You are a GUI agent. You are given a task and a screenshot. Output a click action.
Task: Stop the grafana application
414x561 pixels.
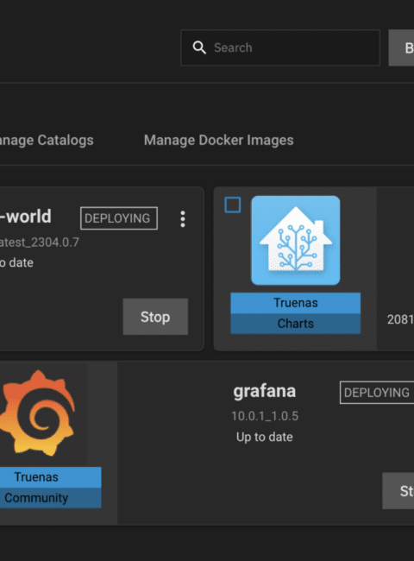398,491
